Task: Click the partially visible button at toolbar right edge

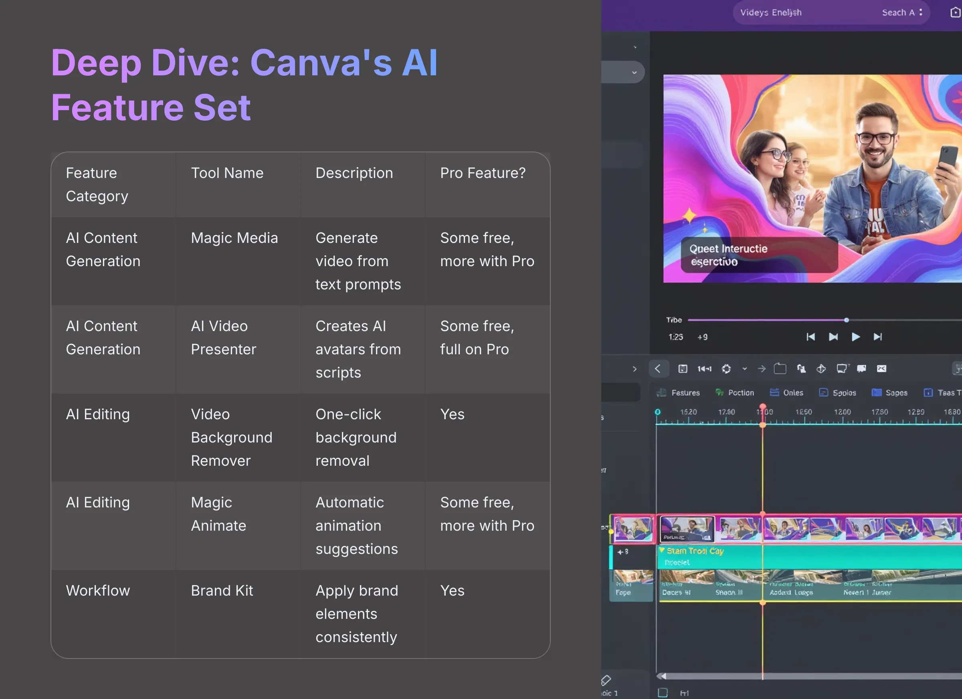Action: [x=957, y=369]
